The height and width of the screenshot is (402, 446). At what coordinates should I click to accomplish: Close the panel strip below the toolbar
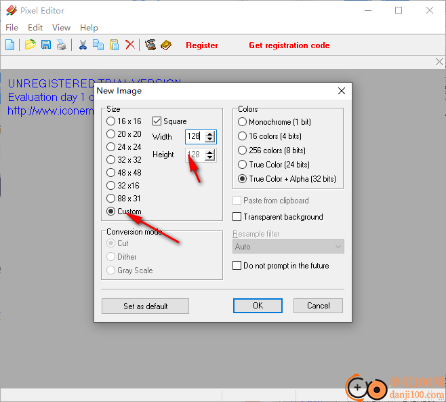tap(439, 62)
